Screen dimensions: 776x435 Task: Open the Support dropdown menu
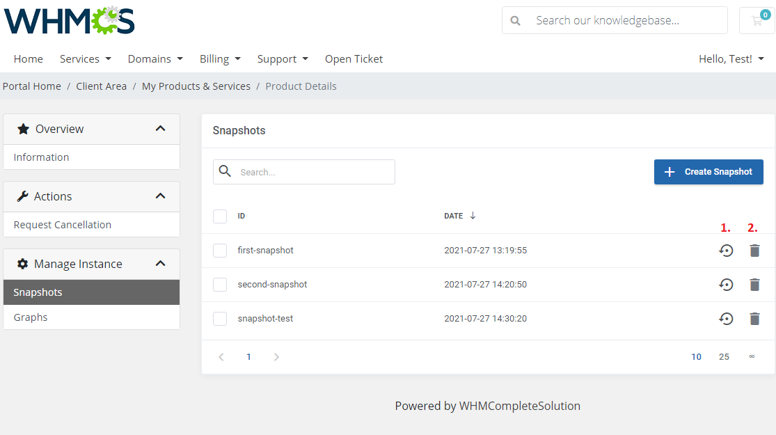pos(283,59)
